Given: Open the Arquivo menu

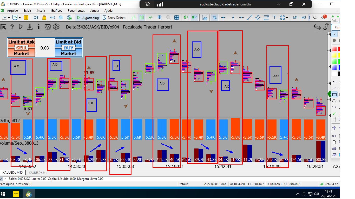Looking at the screenshot, I should click(12, 11).
